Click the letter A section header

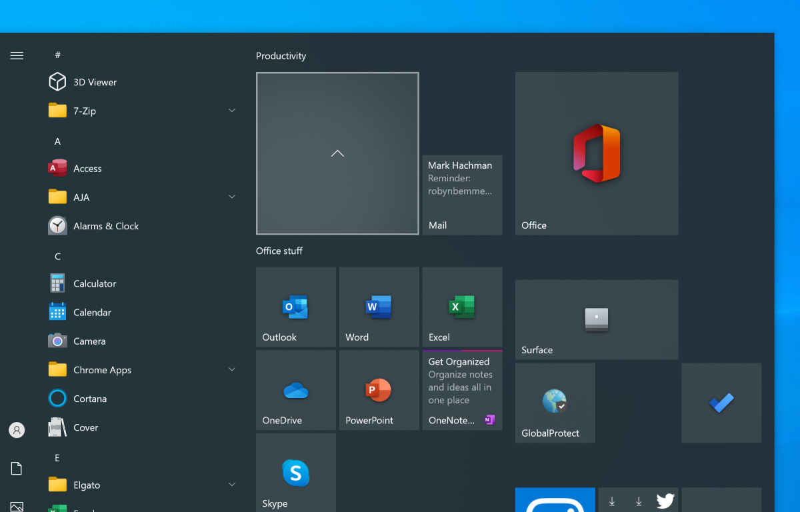click(57, 141)
